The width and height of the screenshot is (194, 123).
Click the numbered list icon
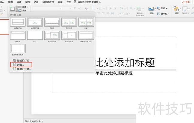(101, 8)
